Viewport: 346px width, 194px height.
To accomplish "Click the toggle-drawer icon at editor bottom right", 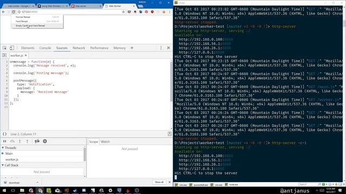I will [169, 134].
